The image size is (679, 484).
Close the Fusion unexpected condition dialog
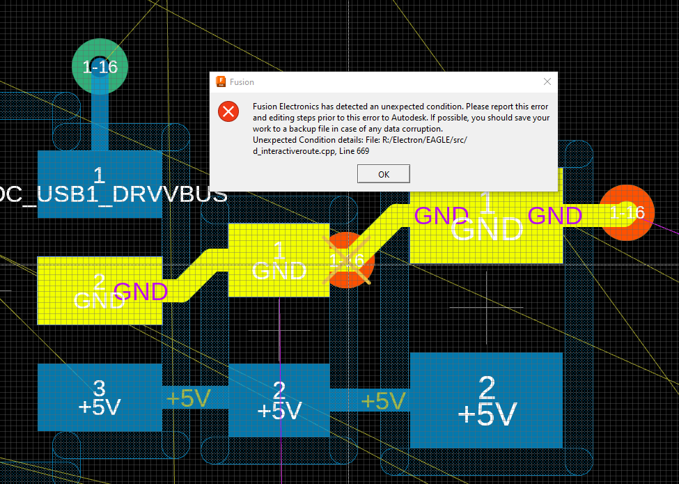[x=547, y=81]
